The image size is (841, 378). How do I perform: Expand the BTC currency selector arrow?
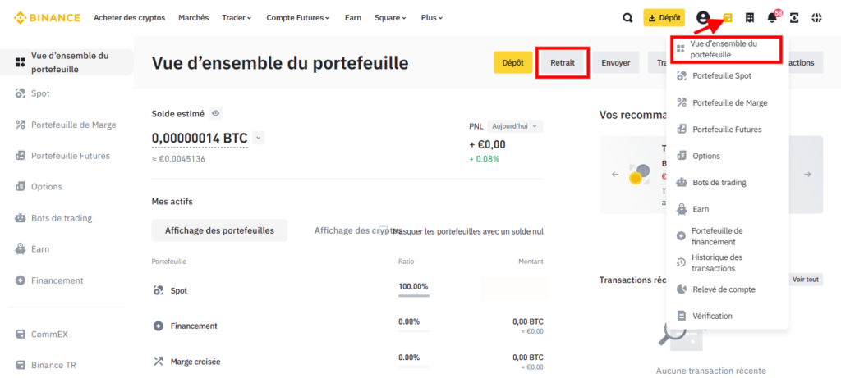259,138
